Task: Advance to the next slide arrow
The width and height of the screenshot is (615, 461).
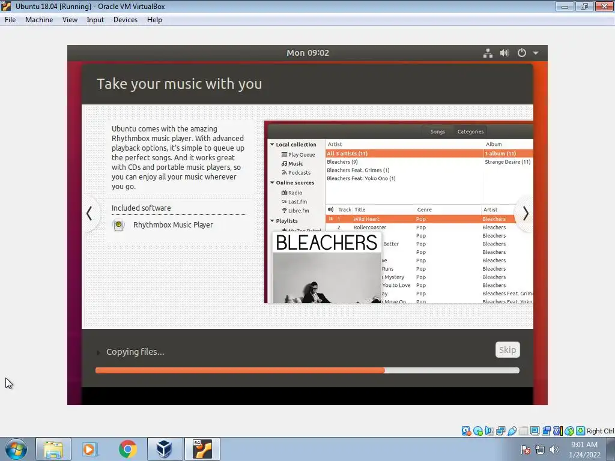Action: 526,214
